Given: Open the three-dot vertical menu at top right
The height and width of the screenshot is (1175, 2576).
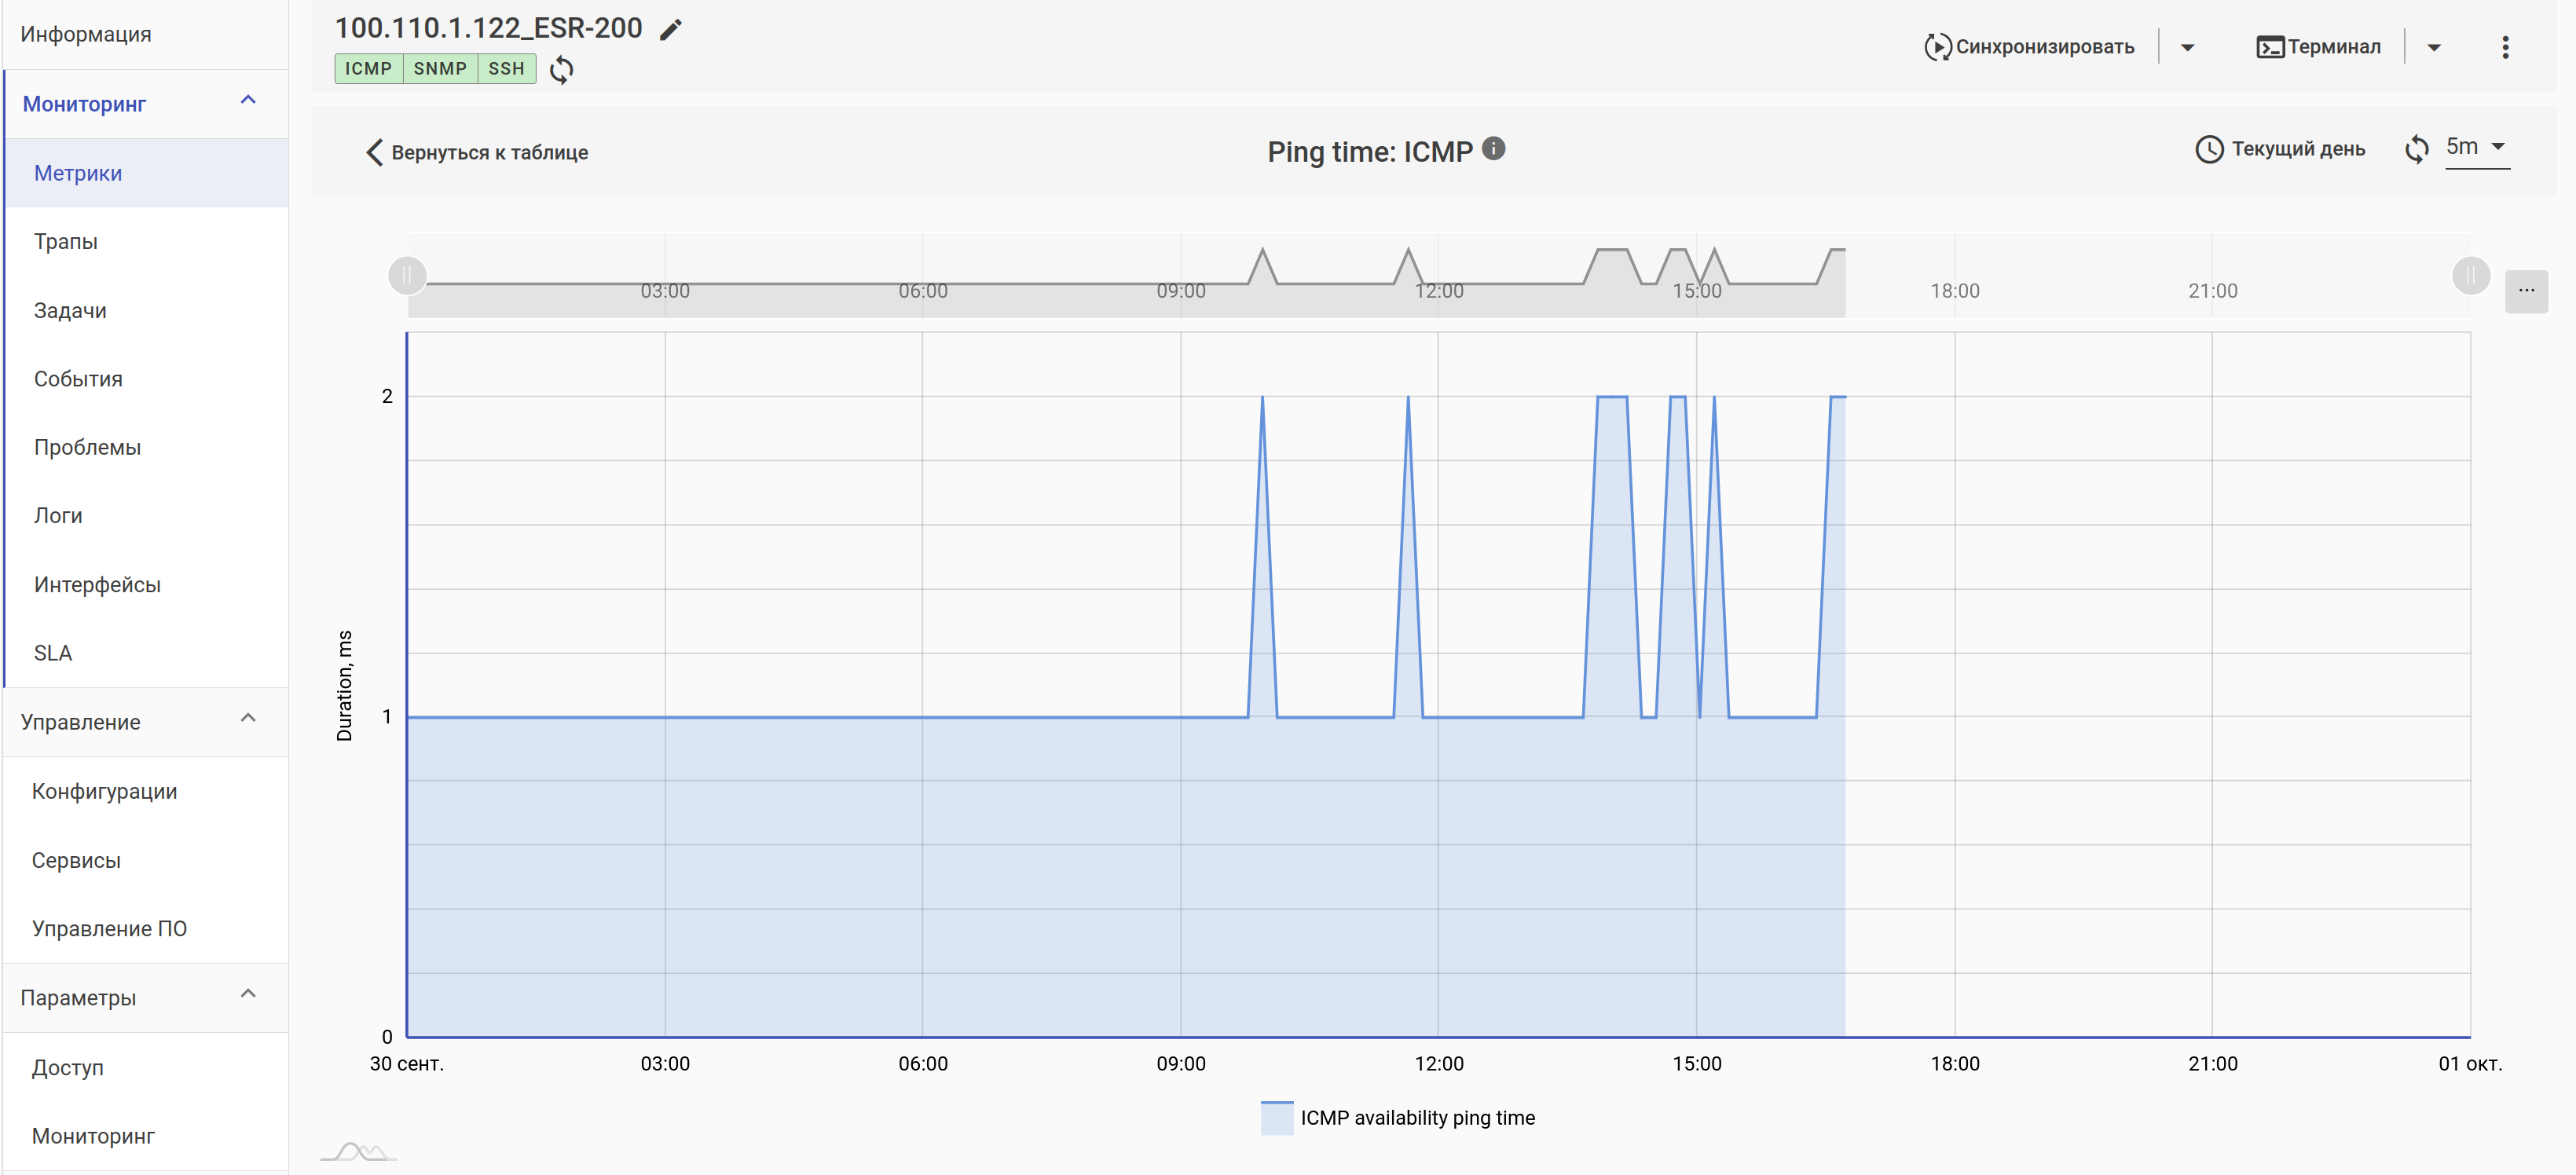Looking at the screenshot, I should pos(2505,47).
